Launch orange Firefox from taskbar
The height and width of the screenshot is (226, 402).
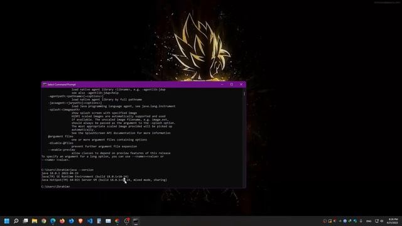click(x=62, y=221)
